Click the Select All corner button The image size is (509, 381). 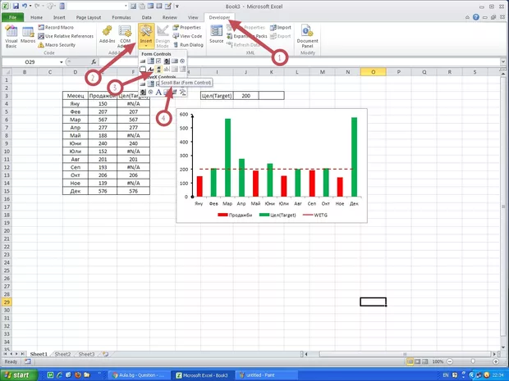pos(7,72)
